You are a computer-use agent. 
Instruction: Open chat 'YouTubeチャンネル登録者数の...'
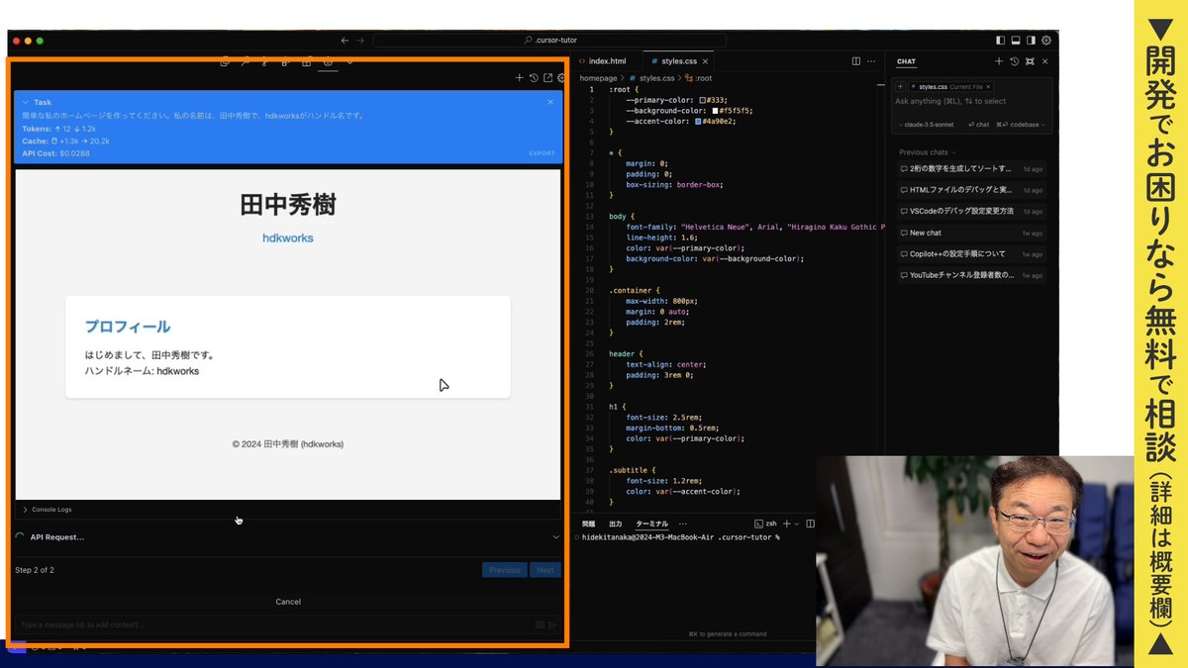[970, 275]
